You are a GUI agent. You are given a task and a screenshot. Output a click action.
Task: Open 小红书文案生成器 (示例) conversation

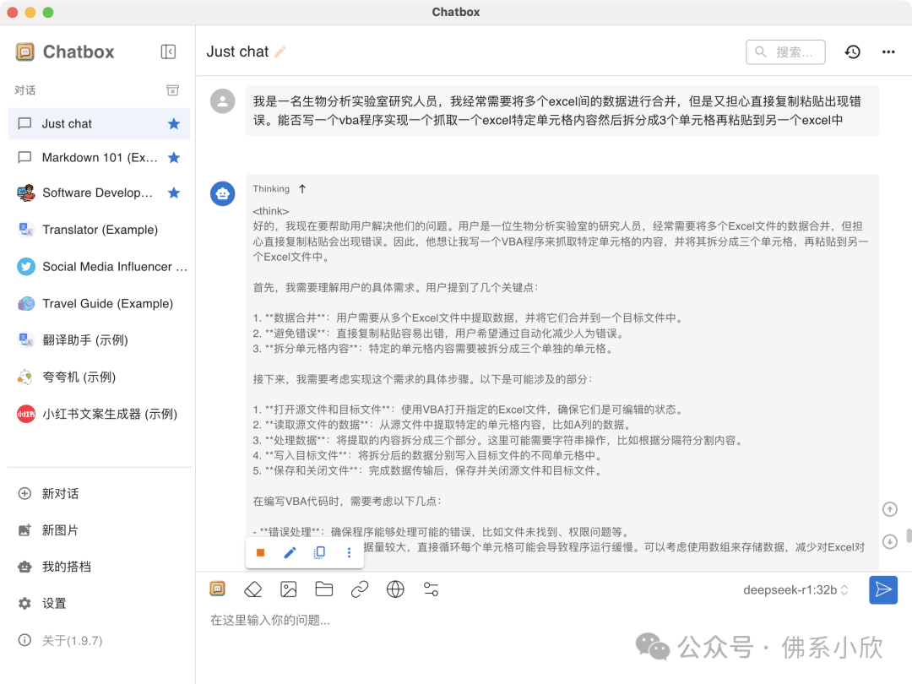click(x=99, y=414)
